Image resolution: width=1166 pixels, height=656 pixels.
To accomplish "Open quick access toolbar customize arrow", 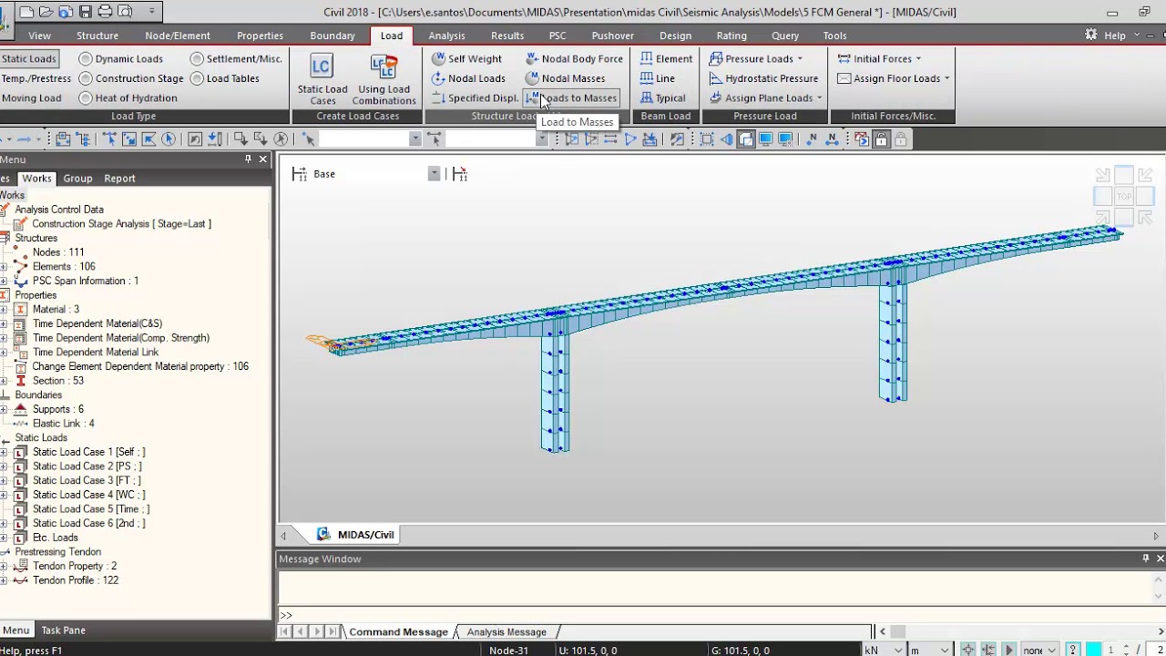I will coord(151,12).
